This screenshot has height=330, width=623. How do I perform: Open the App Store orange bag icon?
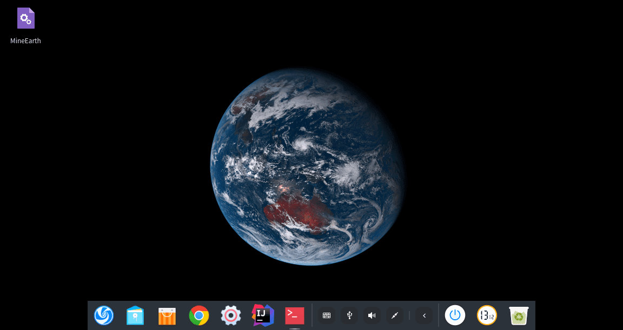[x=167, y=316]
